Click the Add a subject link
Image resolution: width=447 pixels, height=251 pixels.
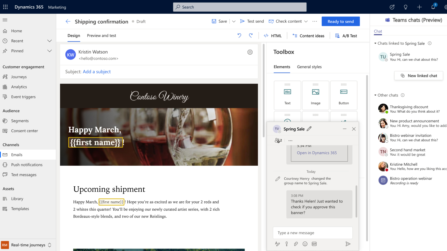tap(97, 72)
